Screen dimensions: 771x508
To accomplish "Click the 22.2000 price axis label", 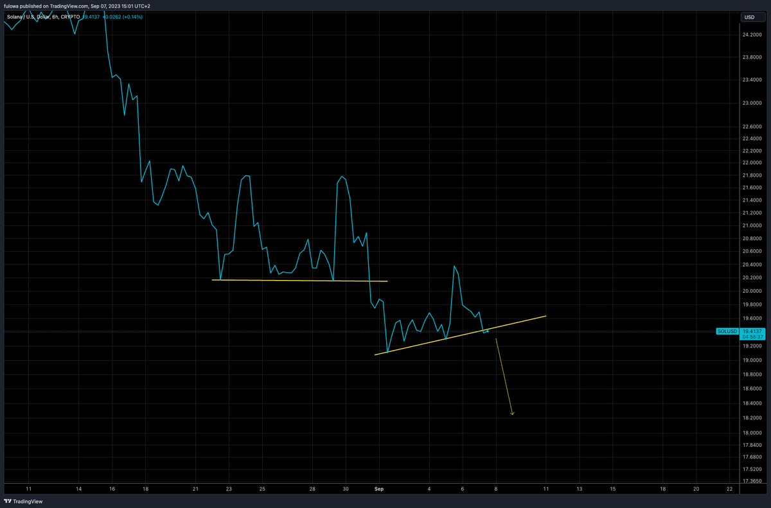I will [752, 151].
